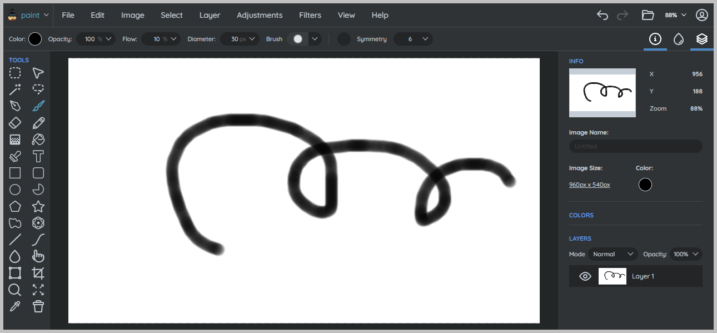Select the Free Transform tool
The width and height of the screenshot is (717, 333).
15,273
